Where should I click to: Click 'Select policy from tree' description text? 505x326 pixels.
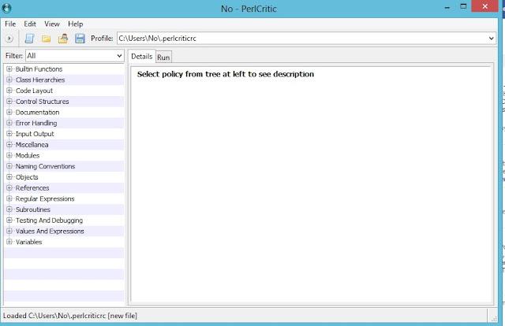(226, 74)
